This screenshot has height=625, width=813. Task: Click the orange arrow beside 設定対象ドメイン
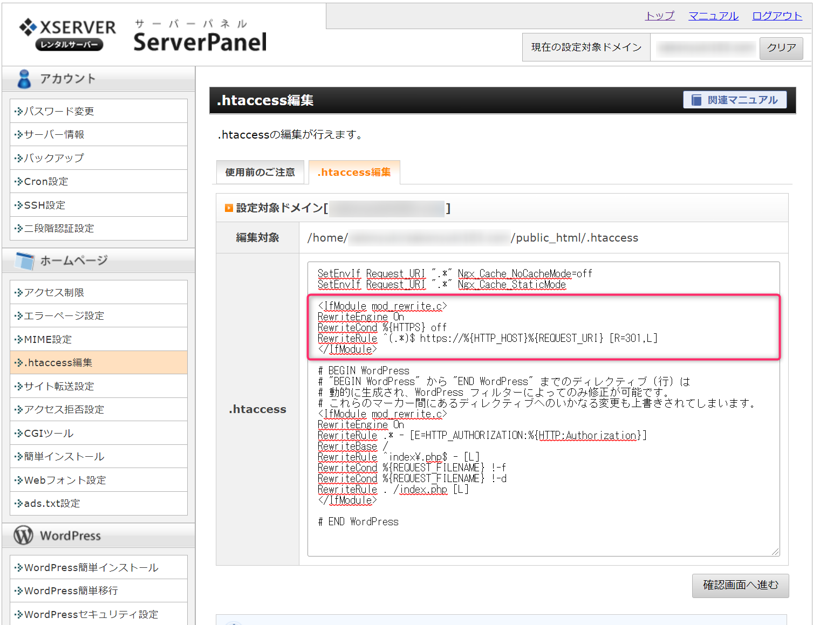[229, 208]
